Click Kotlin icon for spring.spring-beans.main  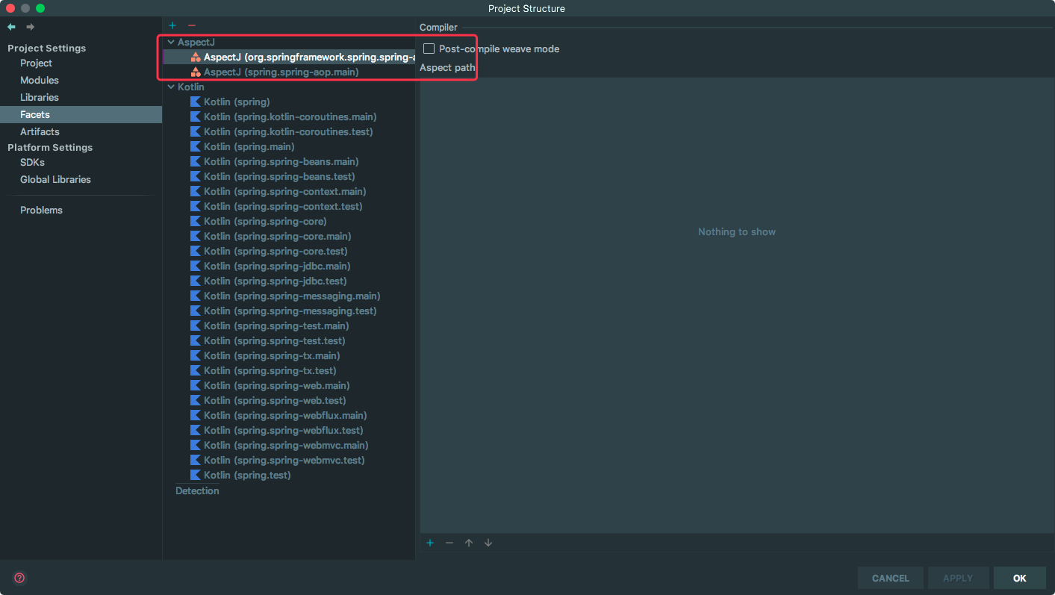point(196,161)
